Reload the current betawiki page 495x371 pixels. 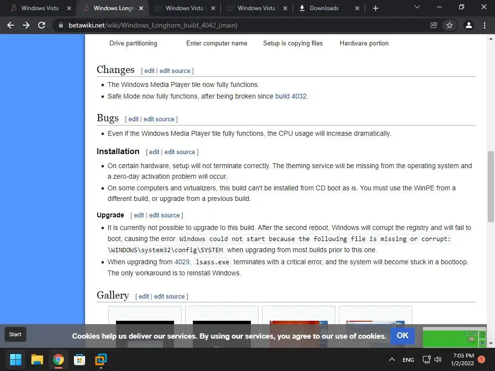pos(42,25)
